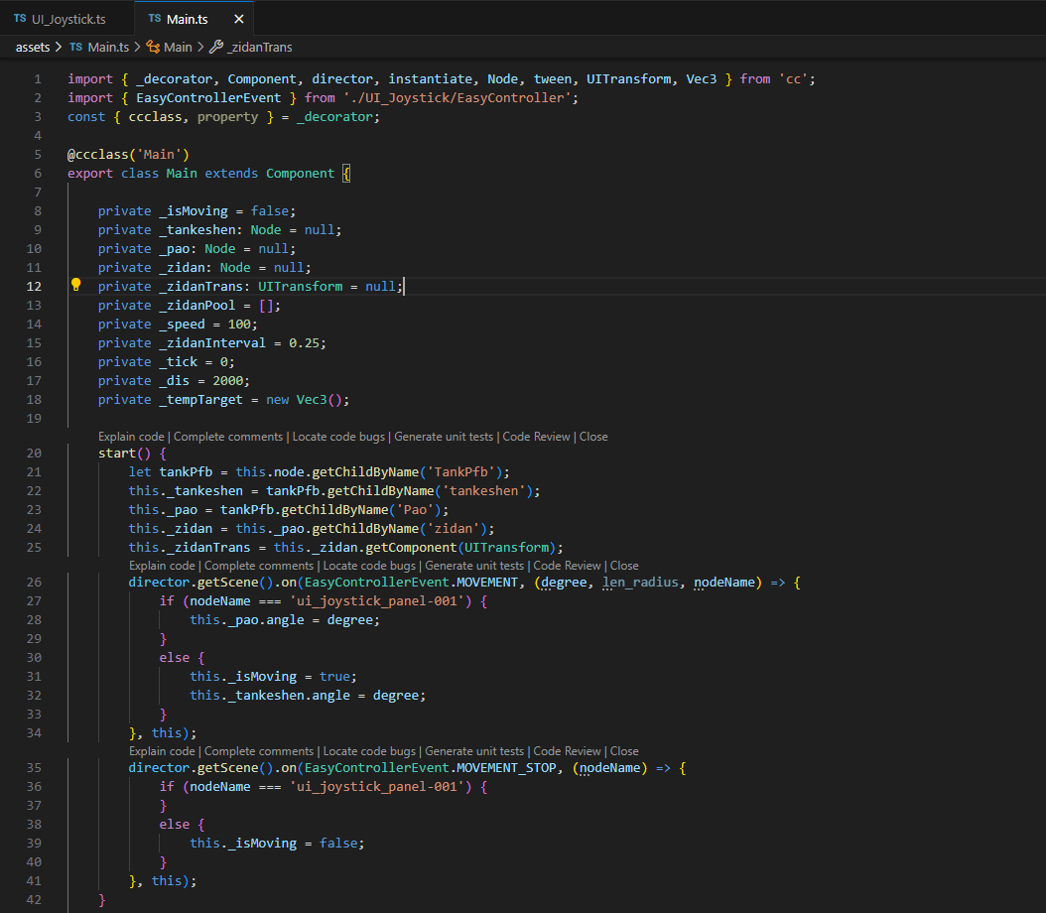
Task: Open the _zidanTrans breadcrumb symbol
Action: coord(259,47)
